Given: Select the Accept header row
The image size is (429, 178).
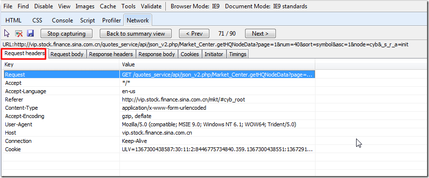Looking at the screenshot, I should 159,83.
